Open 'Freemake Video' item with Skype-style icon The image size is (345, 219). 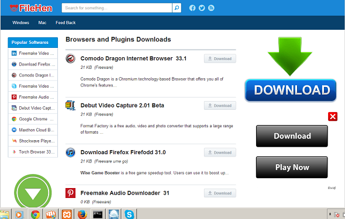click(33, 86)
